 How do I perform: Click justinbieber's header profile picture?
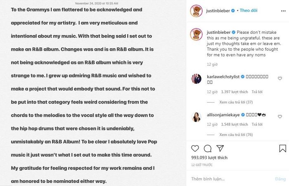tap(196, 11)
